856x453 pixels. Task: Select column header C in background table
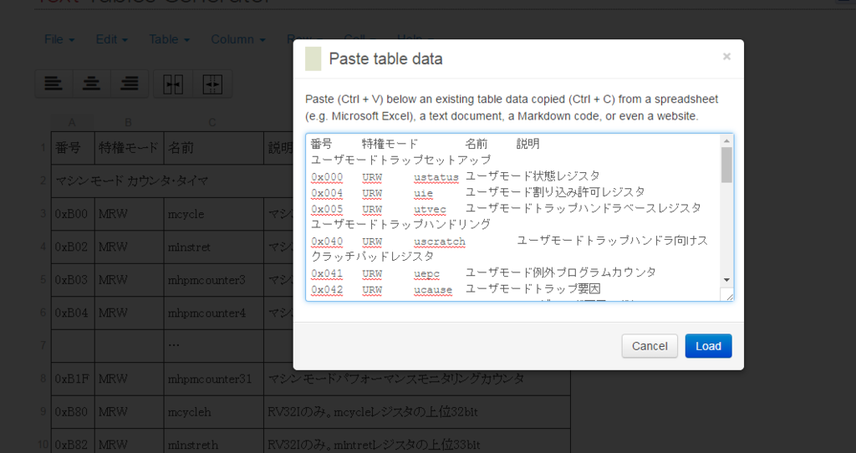(212, 122)
